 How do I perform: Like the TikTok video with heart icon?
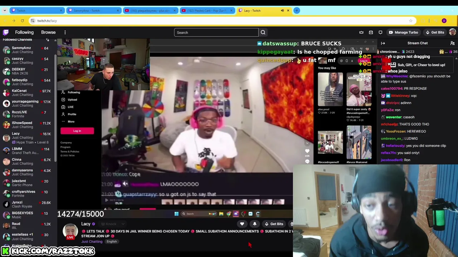(x=307, y=151)
